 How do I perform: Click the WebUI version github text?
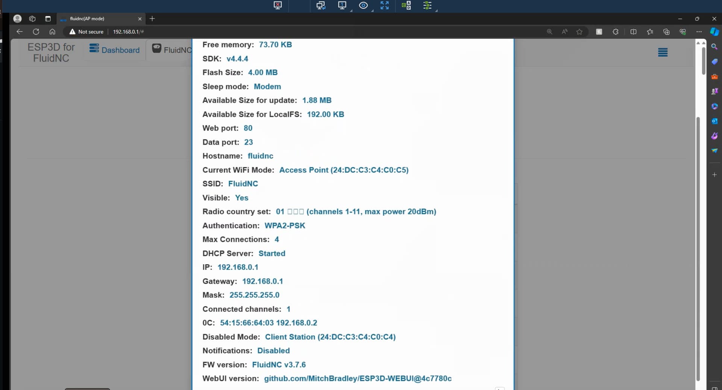point(358,378)
